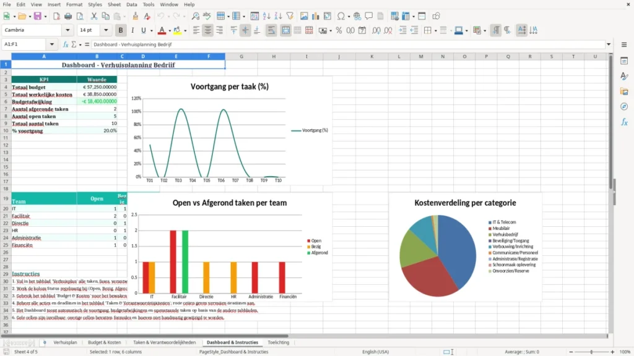
Task: Click the formula input line
Action: click(x=348, y=44)
